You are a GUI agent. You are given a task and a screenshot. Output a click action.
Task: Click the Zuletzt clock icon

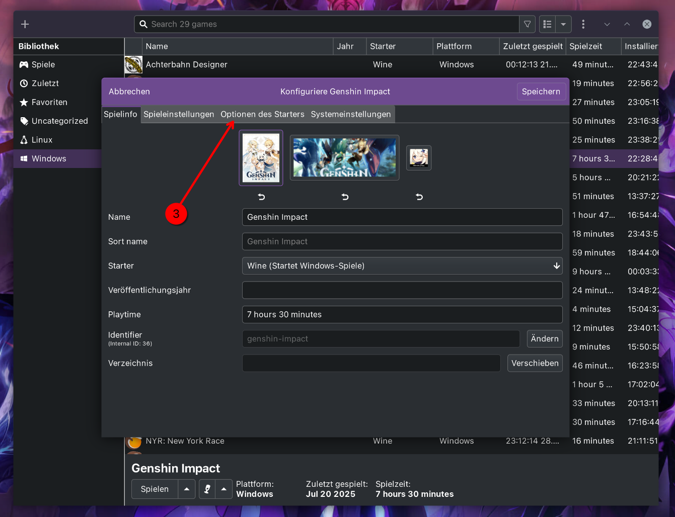pos(24,83)
